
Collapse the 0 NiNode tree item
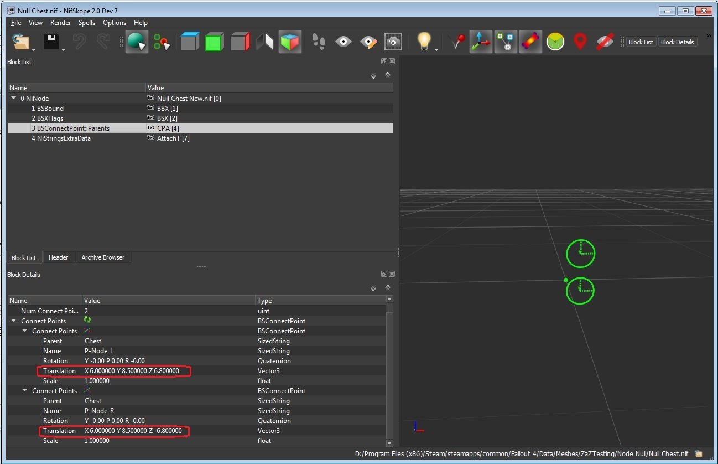coord(14,99)
